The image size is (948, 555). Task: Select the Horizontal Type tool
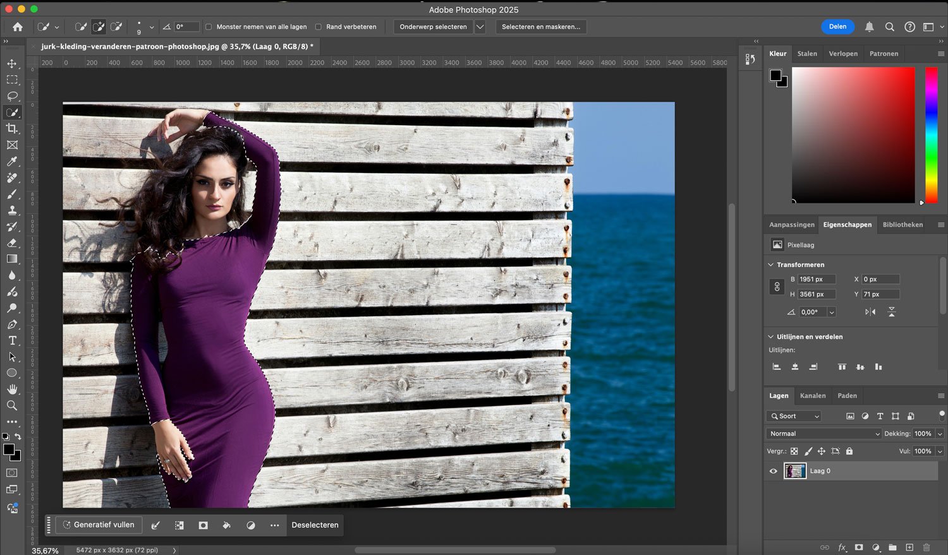click(12, 340)
